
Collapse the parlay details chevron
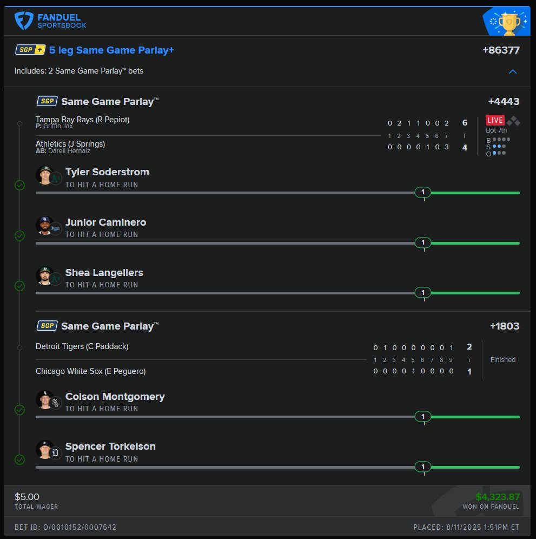513,71
